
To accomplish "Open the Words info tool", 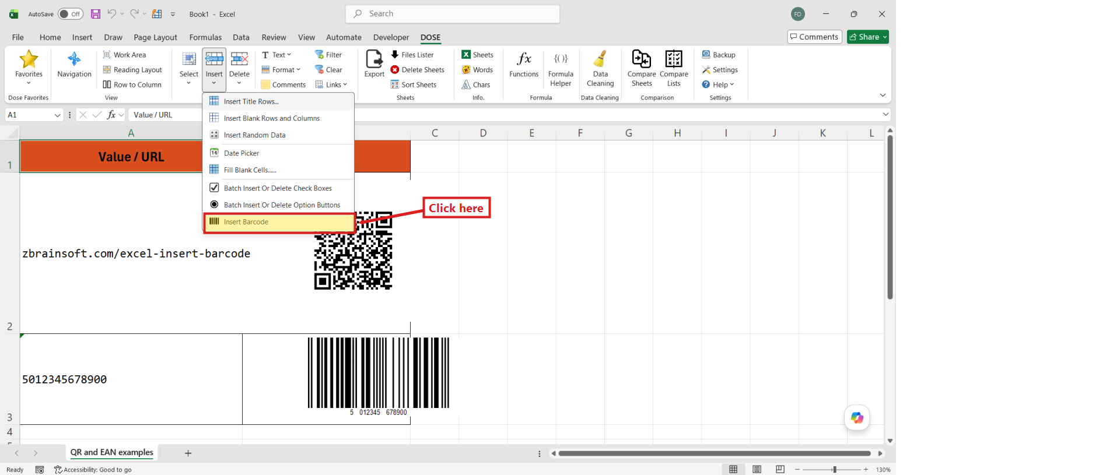I will tap(478, 70).
